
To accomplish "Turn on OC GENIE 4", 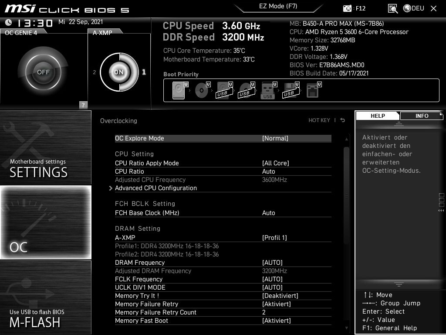I will (44, 71).
